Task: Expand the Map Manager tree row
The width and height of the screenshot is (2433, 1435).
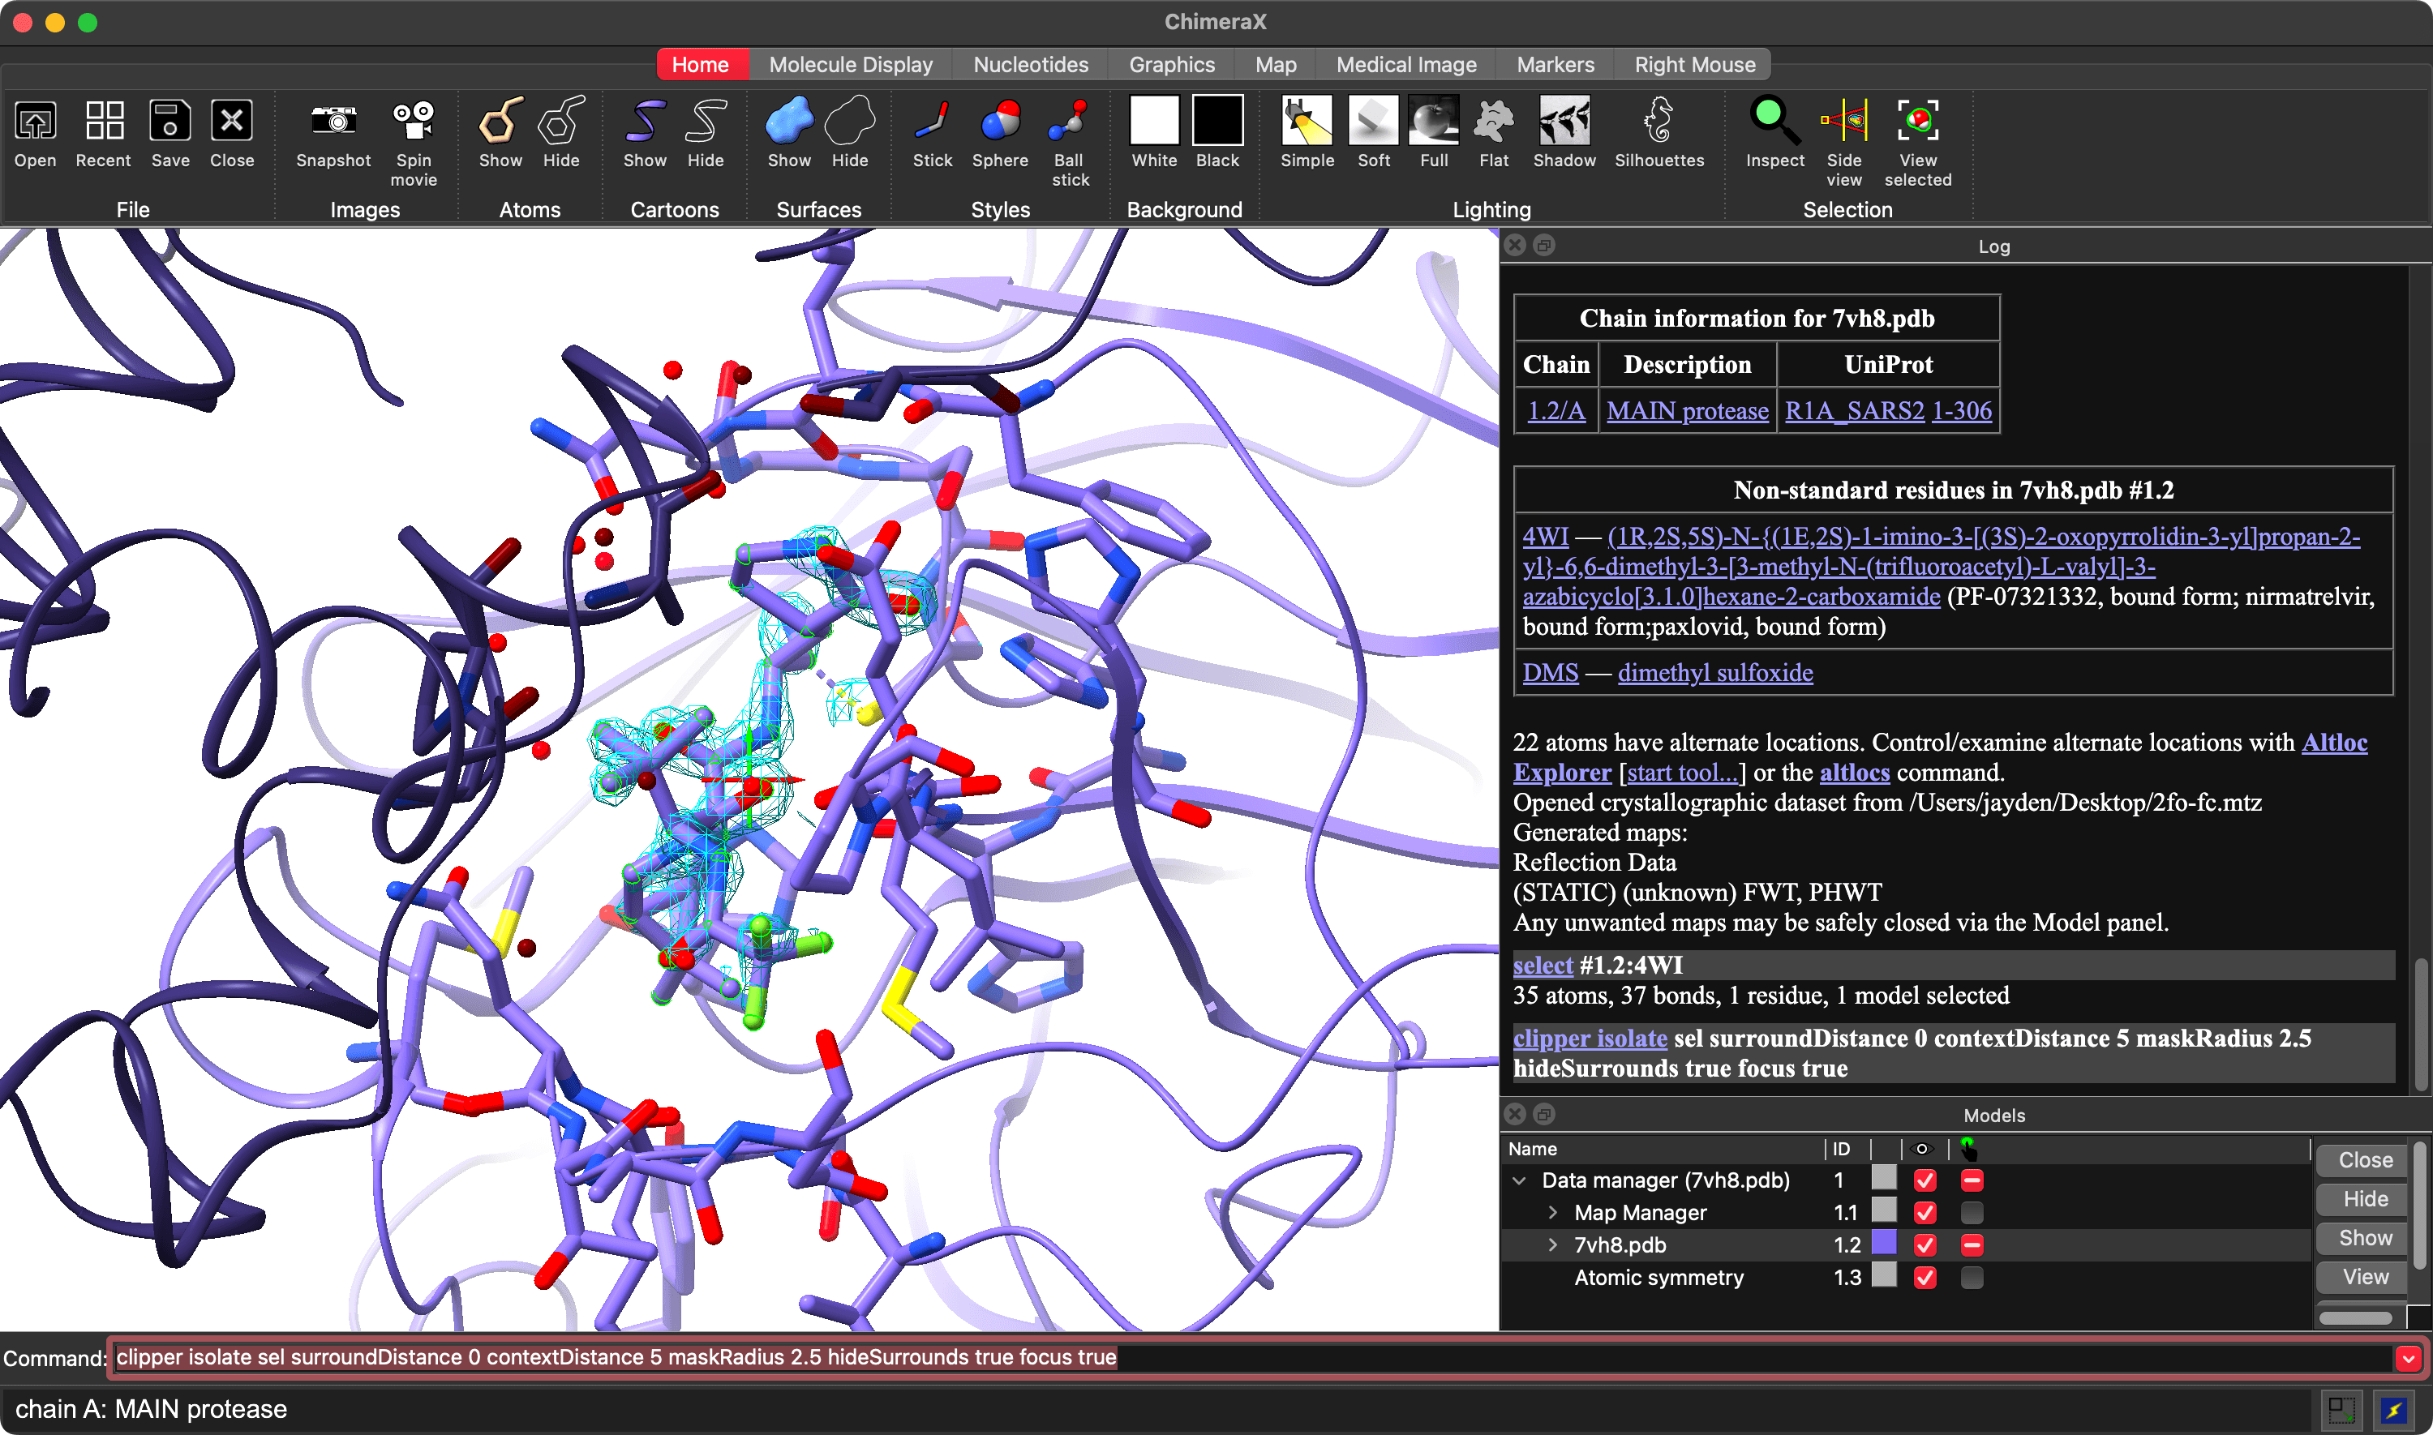Action: 1552,1213
